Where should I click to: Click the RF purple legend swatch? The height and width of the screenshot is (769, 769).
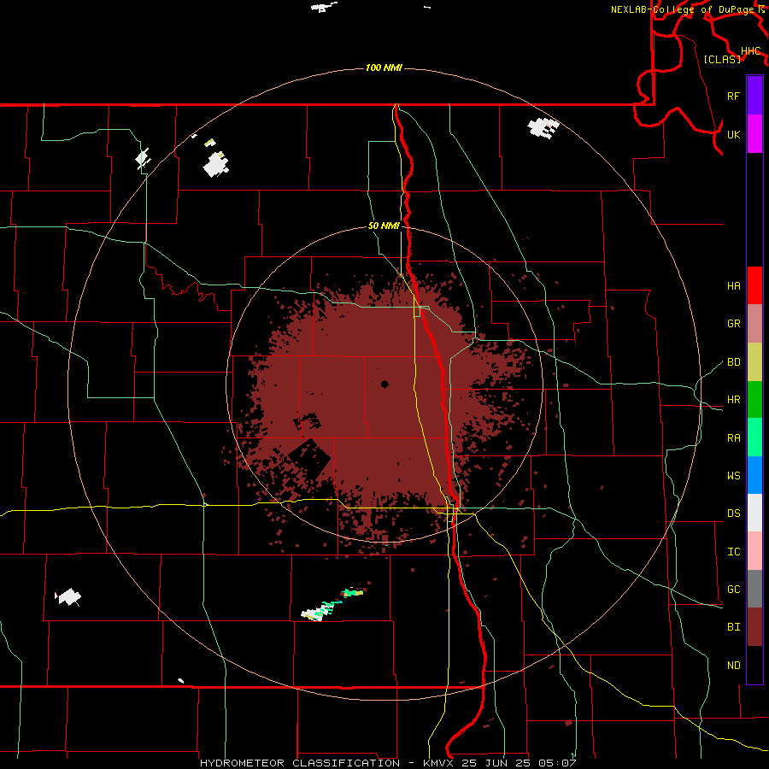click(x=754, y=96)
